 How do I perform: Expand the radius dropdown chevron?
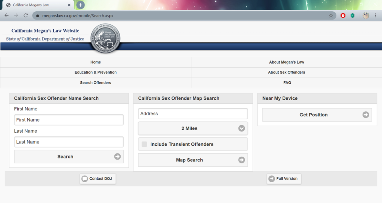click(x=242, y=128)
